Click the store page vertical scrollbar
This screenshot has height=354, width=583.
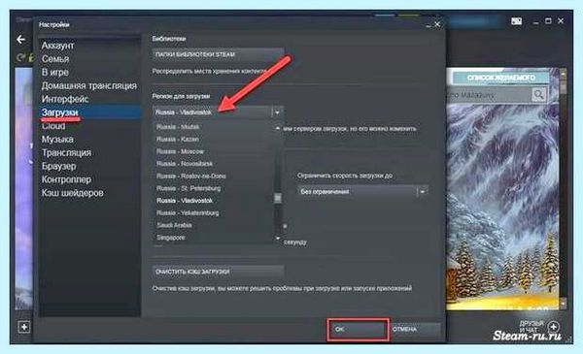click(563, 188)
